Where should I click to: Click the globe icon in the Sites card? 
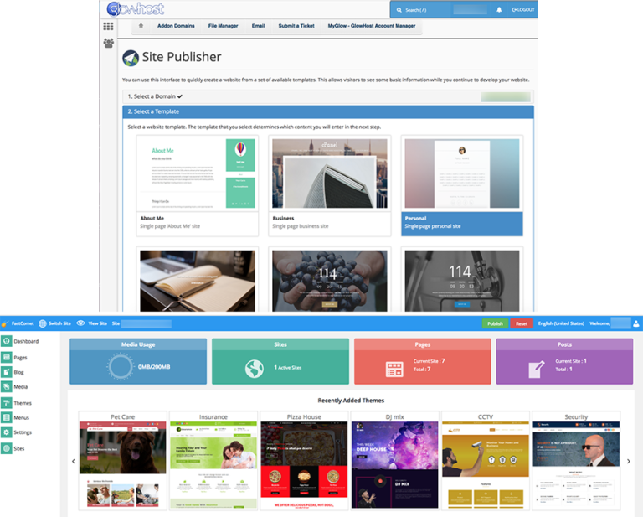pos(255,369)
